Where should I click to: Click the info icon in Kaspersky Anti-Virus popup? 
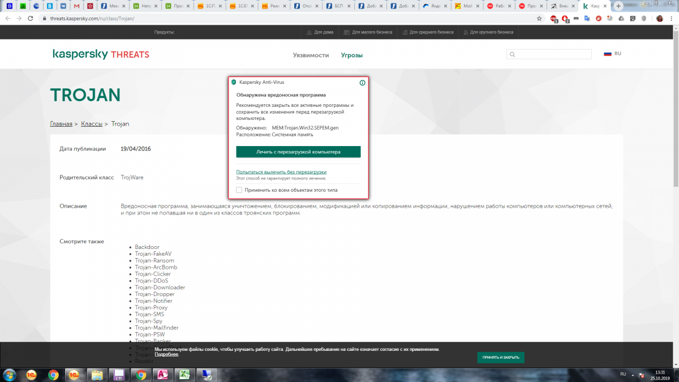click(x=362, y=83)
